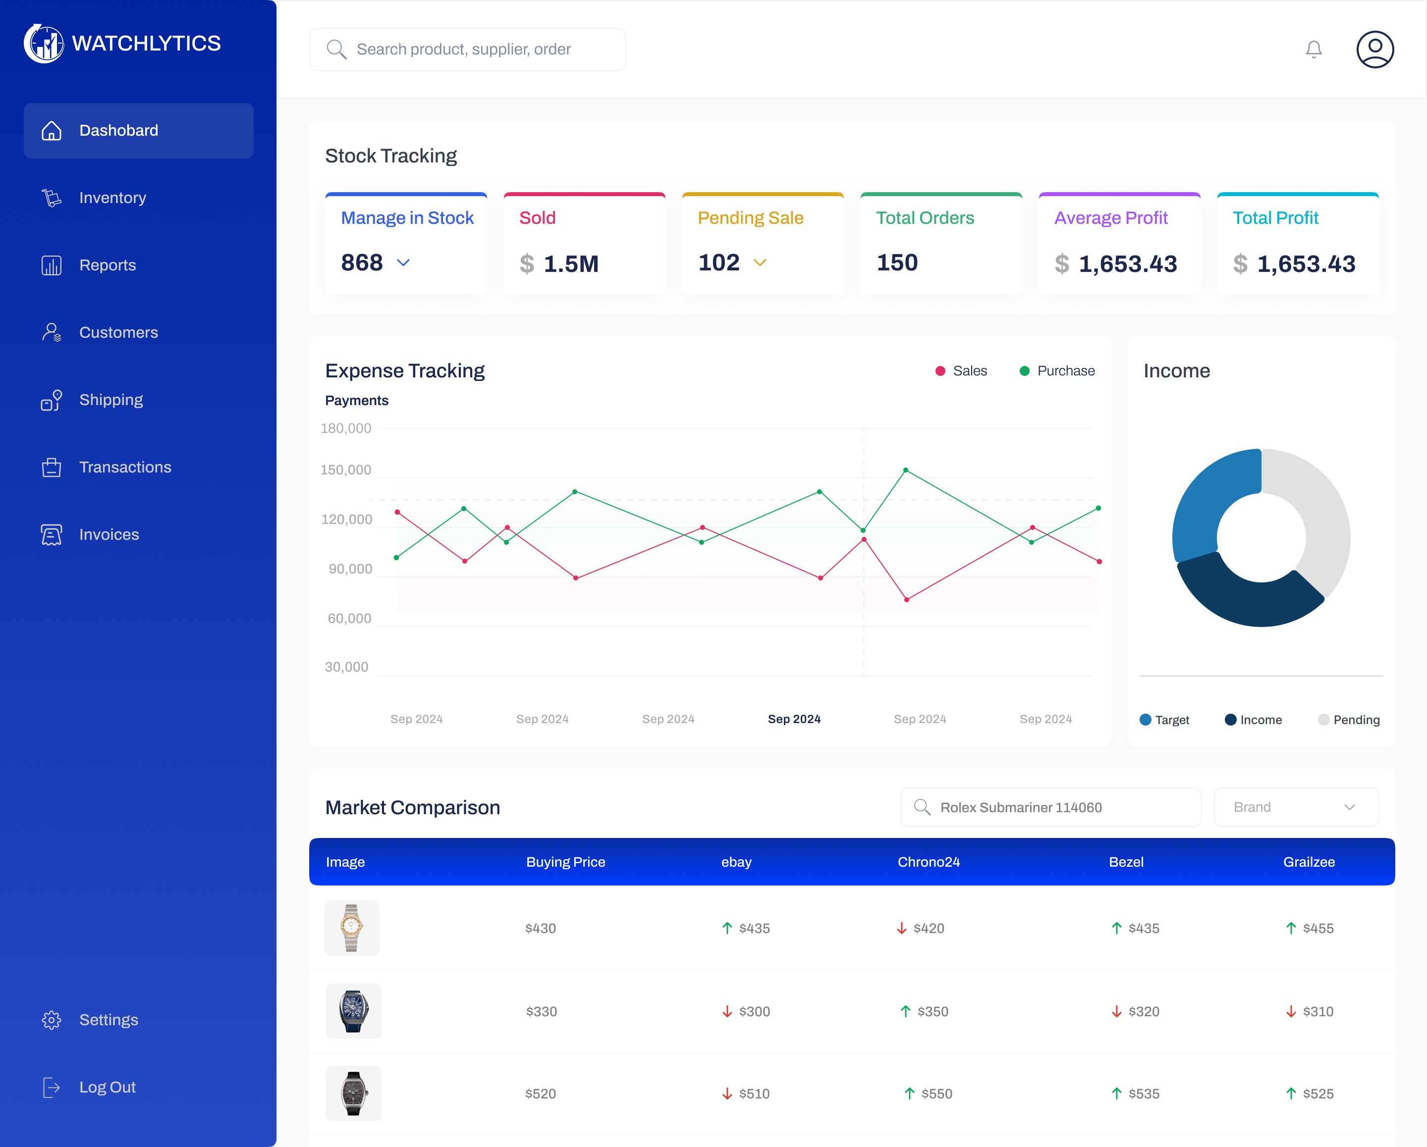
Task: Go to Customers in the sidebar
Action: (118, 333)
